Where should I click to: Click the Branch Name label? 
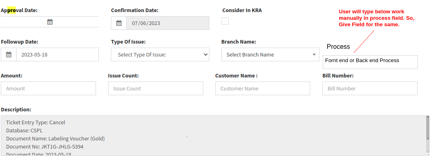[x=239, y=42]
